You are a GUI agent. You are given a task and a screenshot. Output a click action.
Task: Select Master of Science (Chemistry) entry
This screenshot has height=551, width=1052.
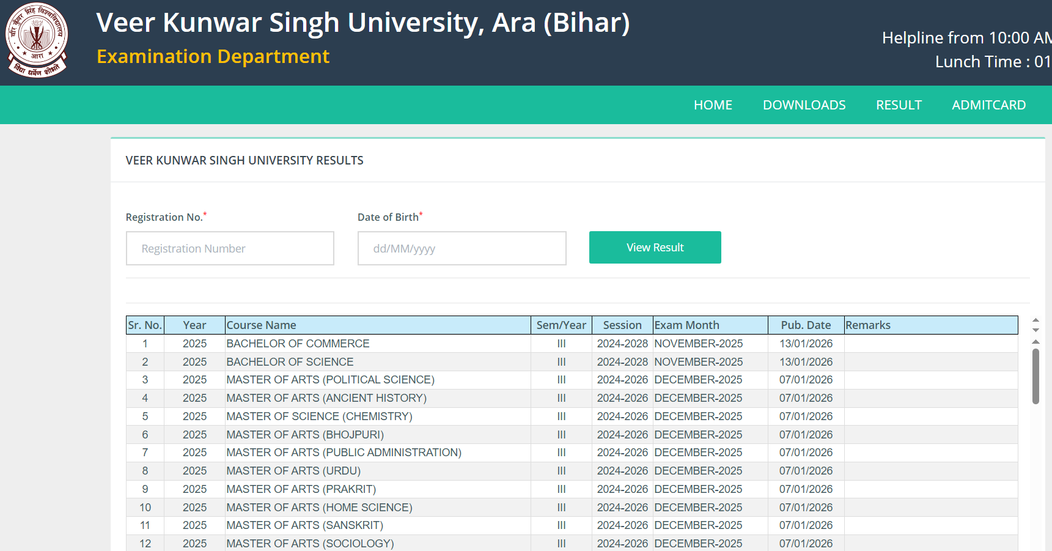319,416
